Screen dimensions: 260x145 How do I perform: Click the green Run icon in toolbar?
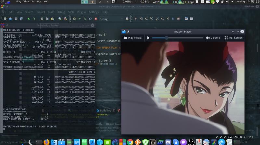[x=80, y=19]
